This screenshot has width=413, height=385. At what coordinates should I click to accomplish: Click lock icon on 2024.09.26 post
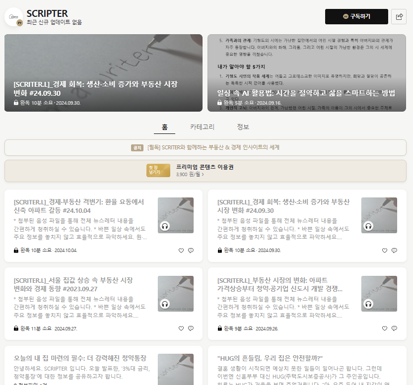coord(220,328)
